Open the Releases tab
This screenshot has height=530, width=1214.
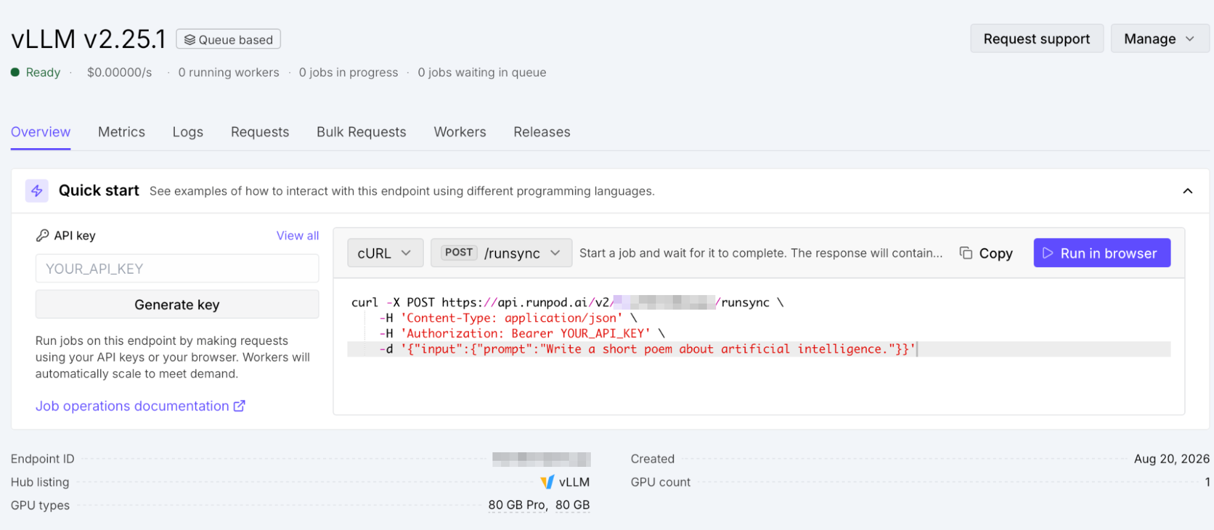(542, 132)
